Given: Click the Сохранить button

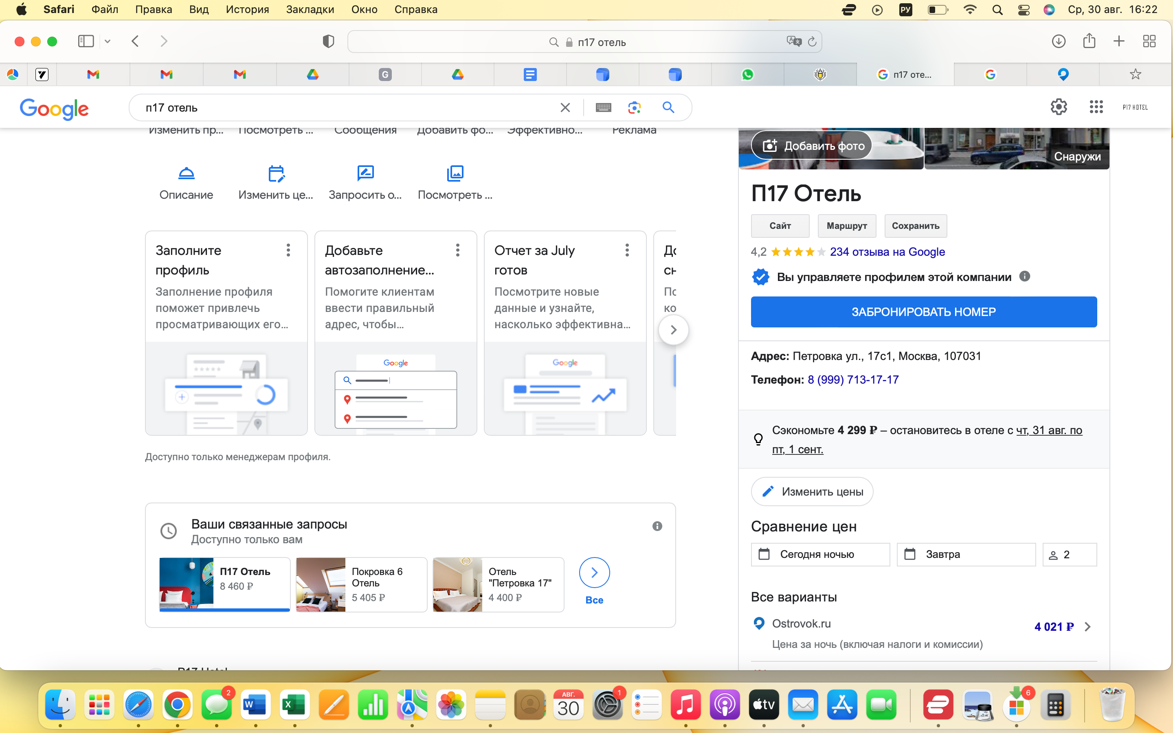Looking at the screenshot, I should 916,226.
